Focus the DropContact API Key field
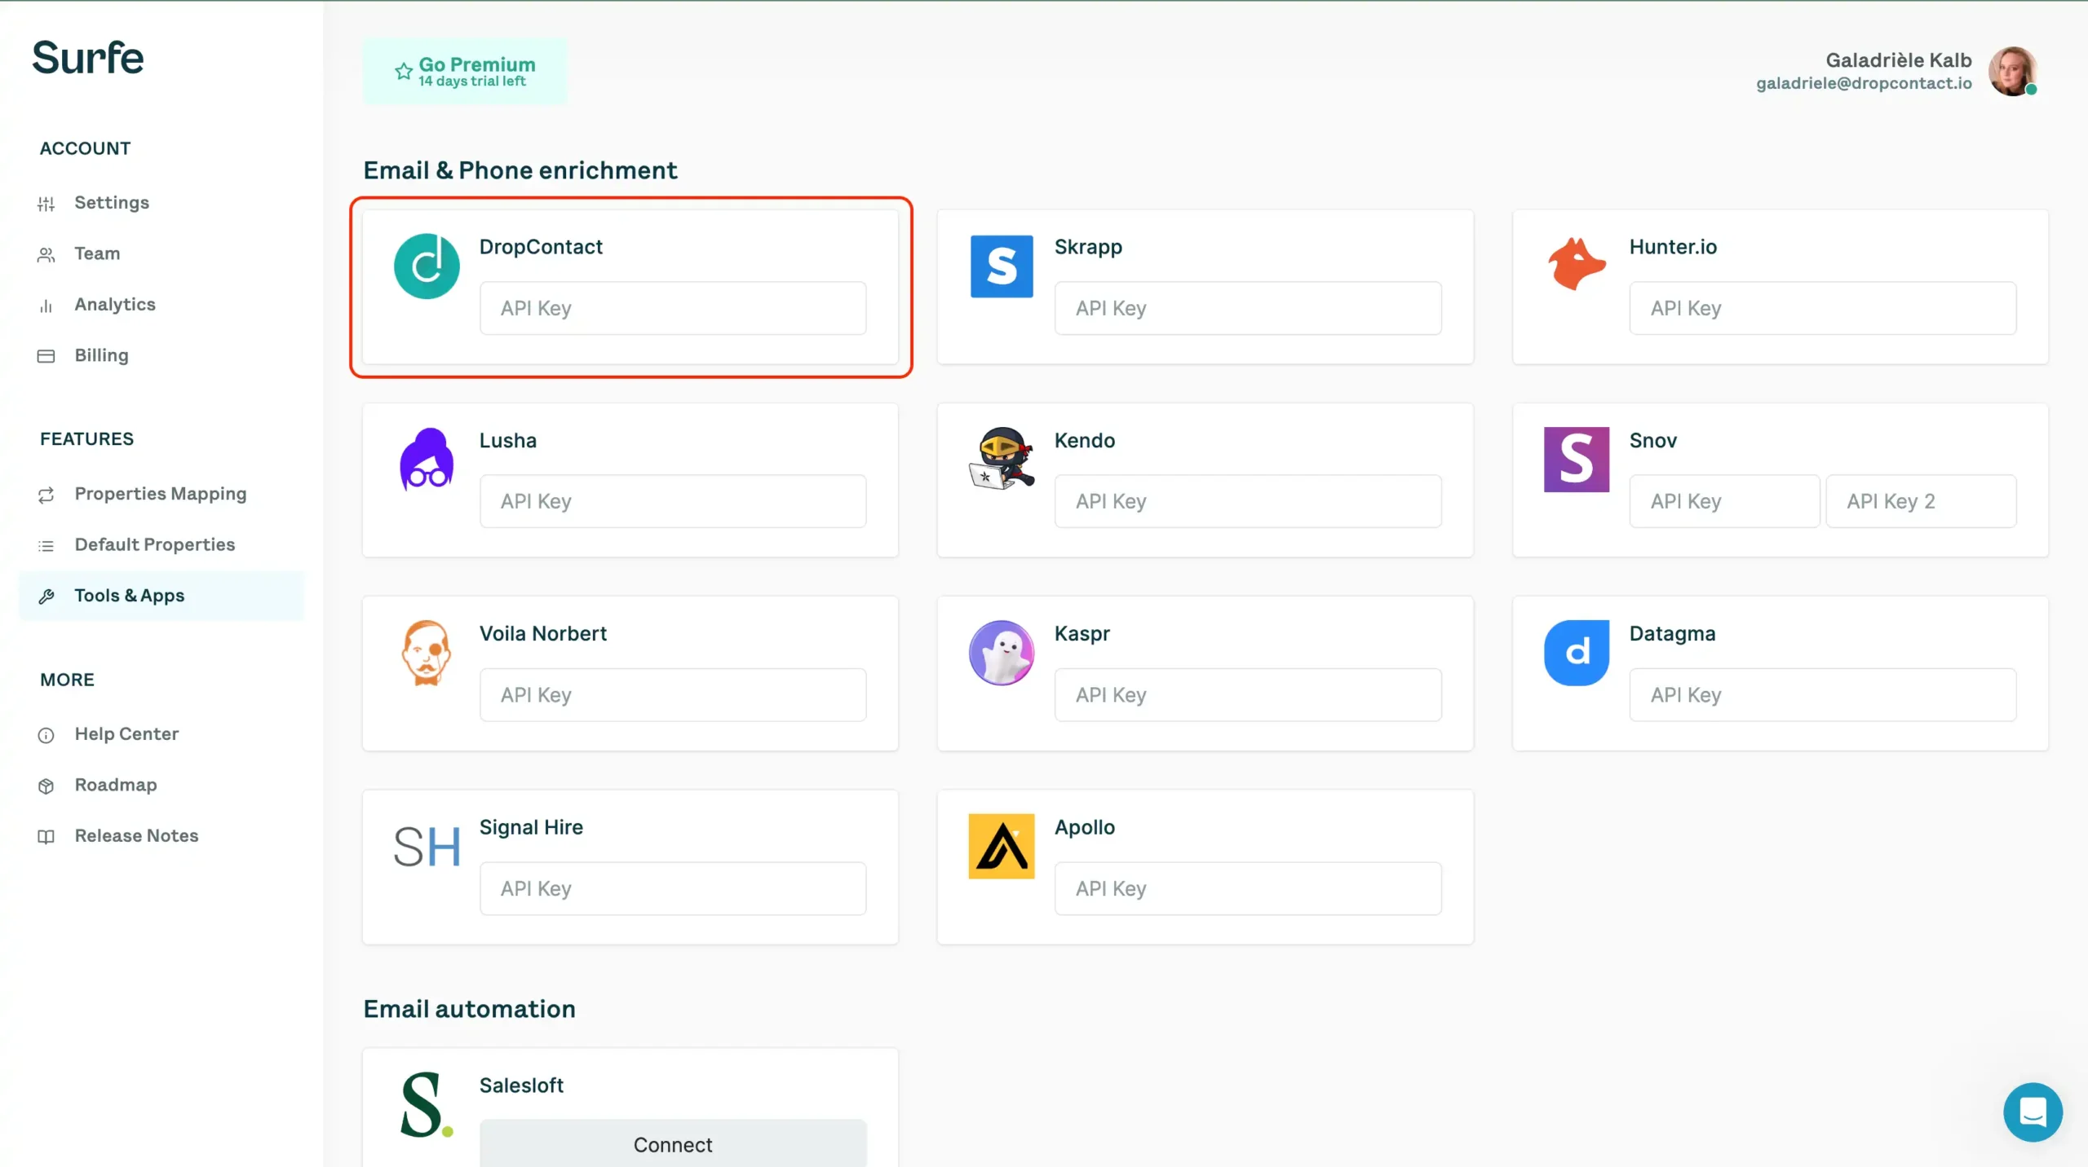 (673, 308)
